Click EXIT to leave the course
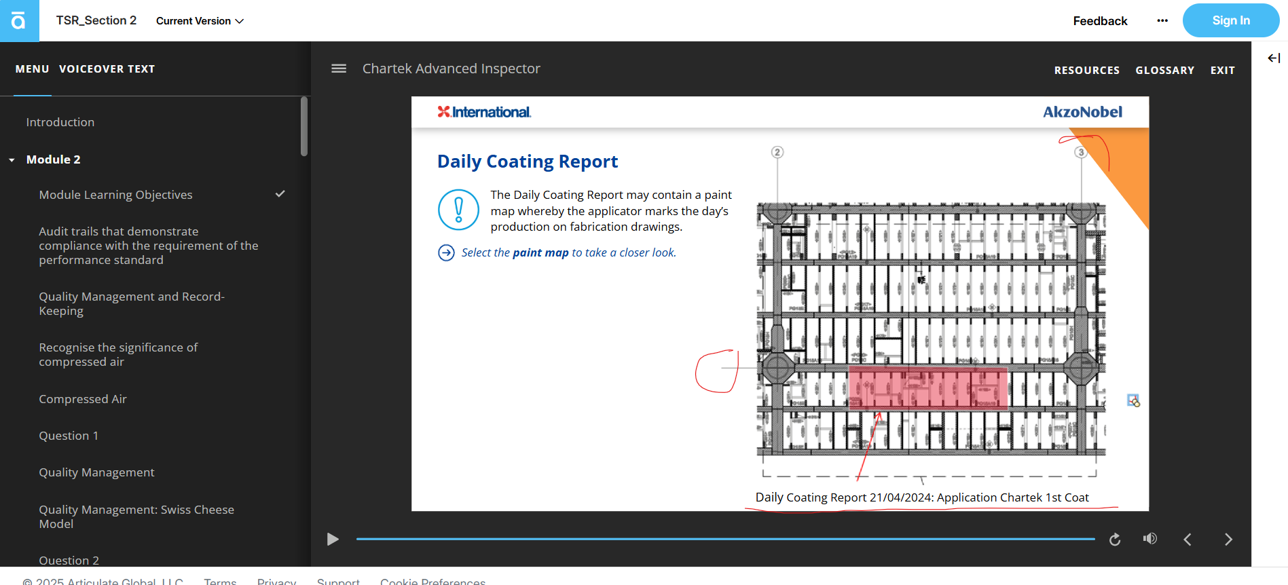Viewport: 1288px width, 585px height. pyautogui.click(x=1223, y=70)
